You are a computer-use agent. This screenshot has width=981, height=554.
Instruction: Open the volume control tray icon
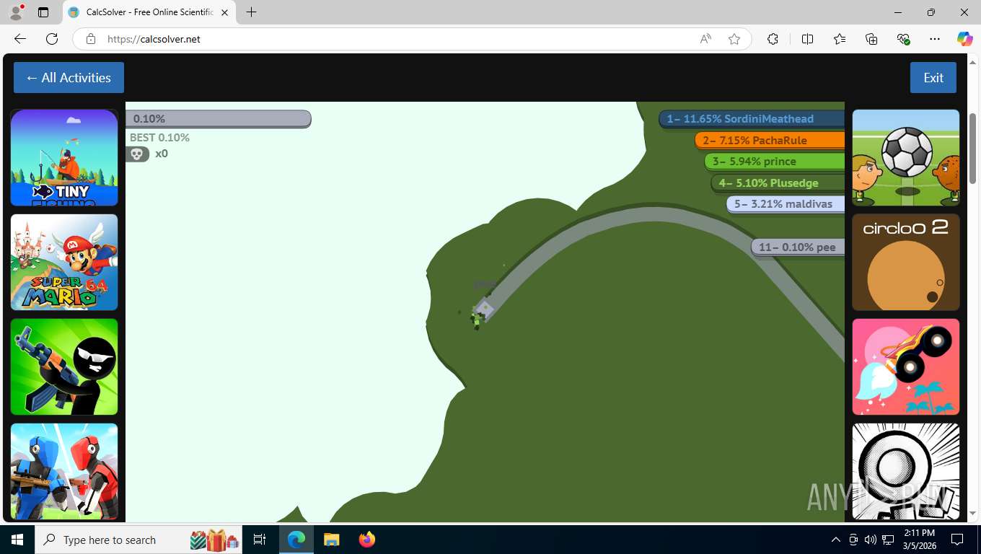pos(871,540)
